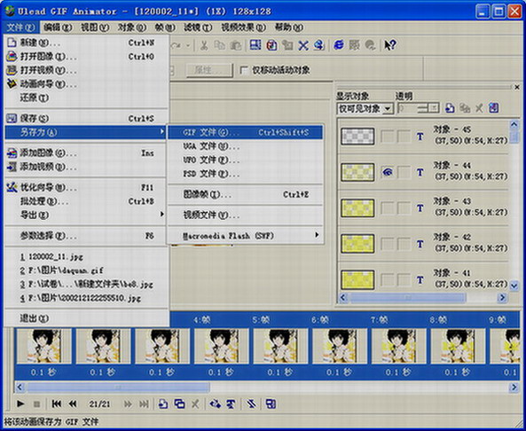Choose GIF 文件 in the save-as submenu
The width and height of the screenshot is (526, 431).
click(x=245, y=132)
